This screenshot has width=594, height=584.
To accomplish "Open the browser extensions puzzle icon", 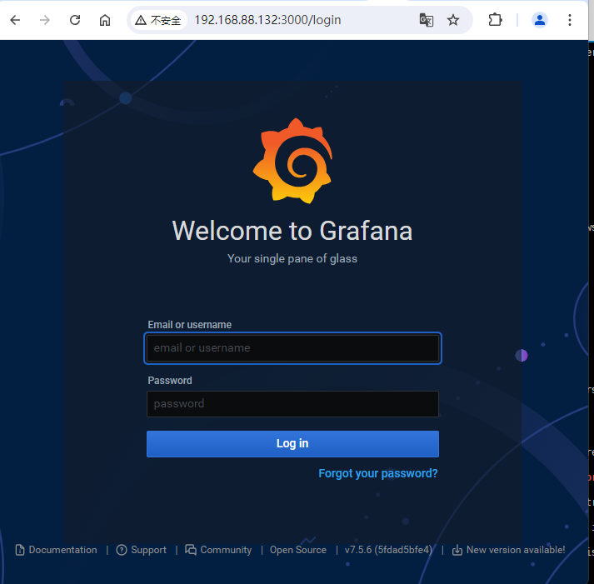I will pos(495,20).
